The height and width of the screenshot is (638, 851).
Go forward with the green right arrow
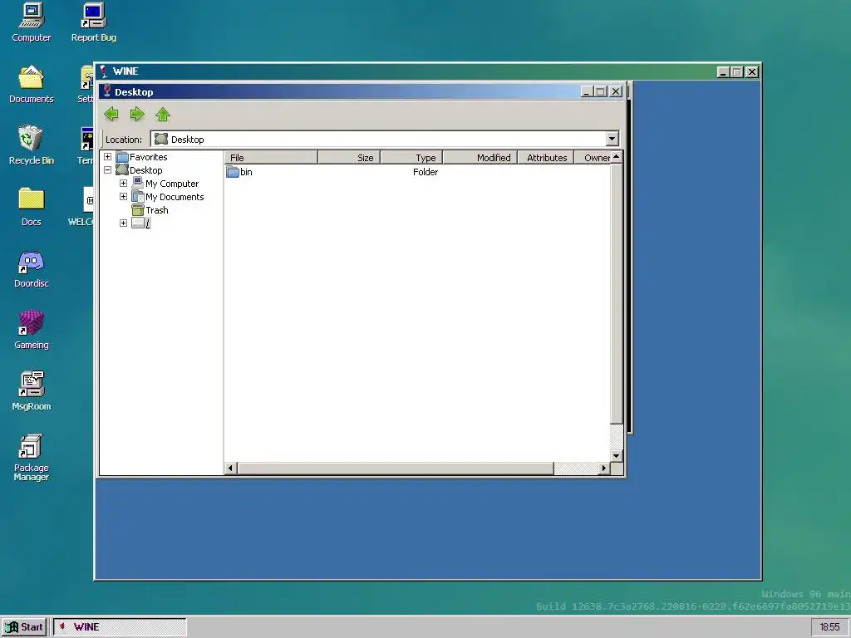click(137, 114)
